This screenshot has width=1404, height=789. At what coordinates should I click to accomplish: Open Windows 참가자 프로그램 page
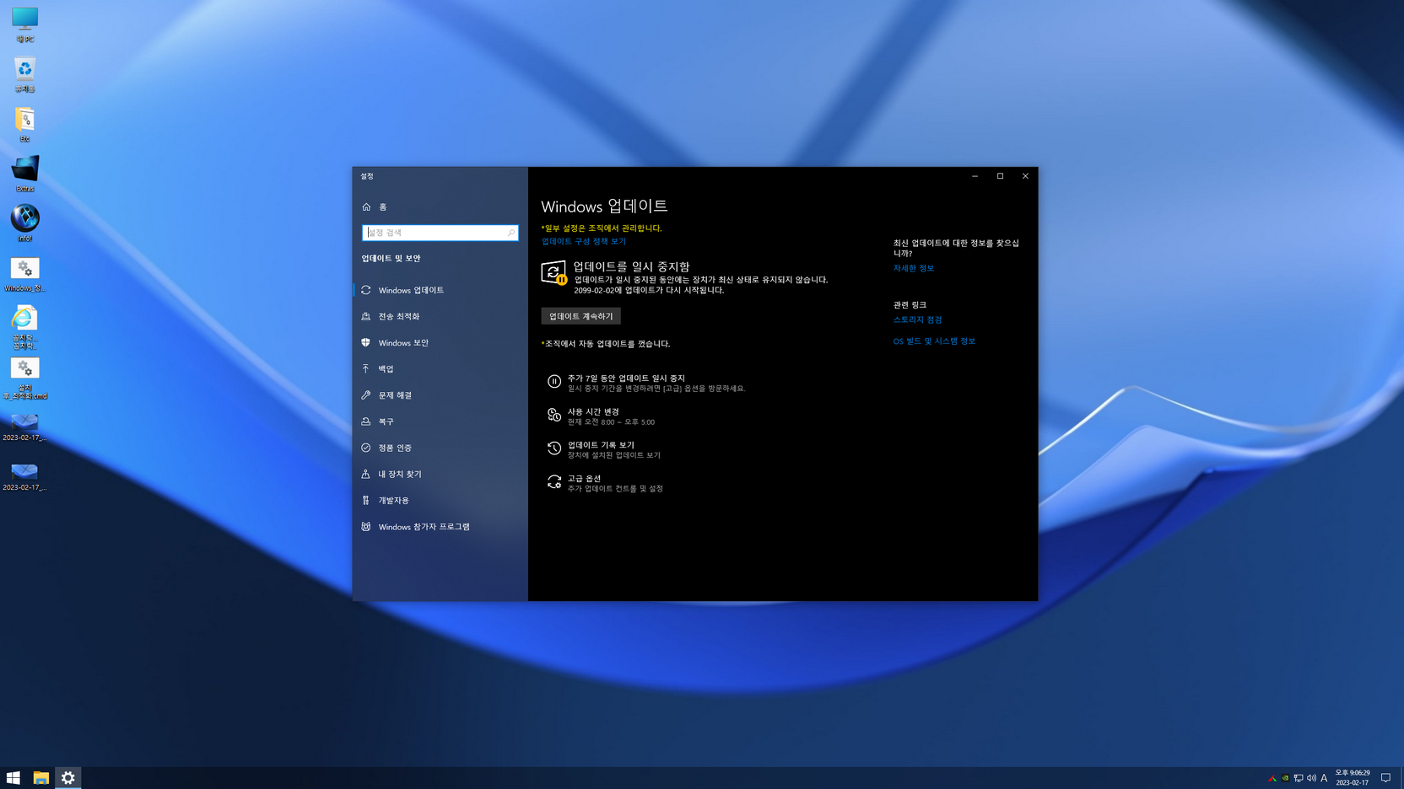[x=440, y=527]
